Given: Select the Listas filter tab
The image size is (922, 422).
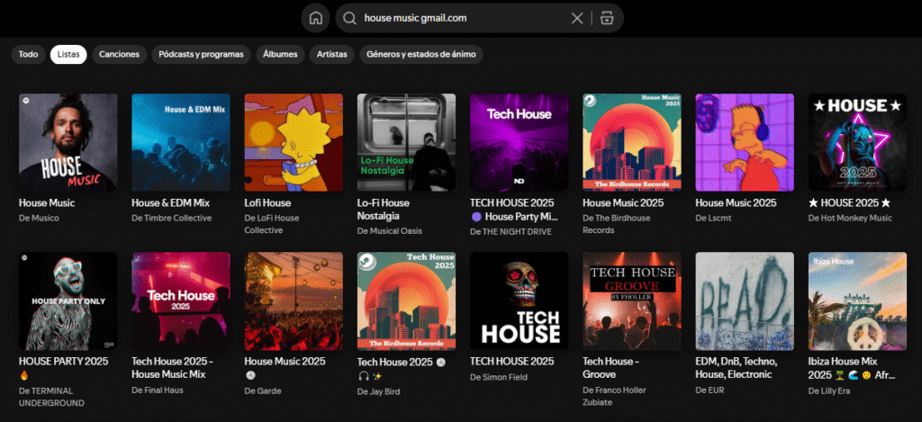Looking at the screenshot, I should 68,55.
